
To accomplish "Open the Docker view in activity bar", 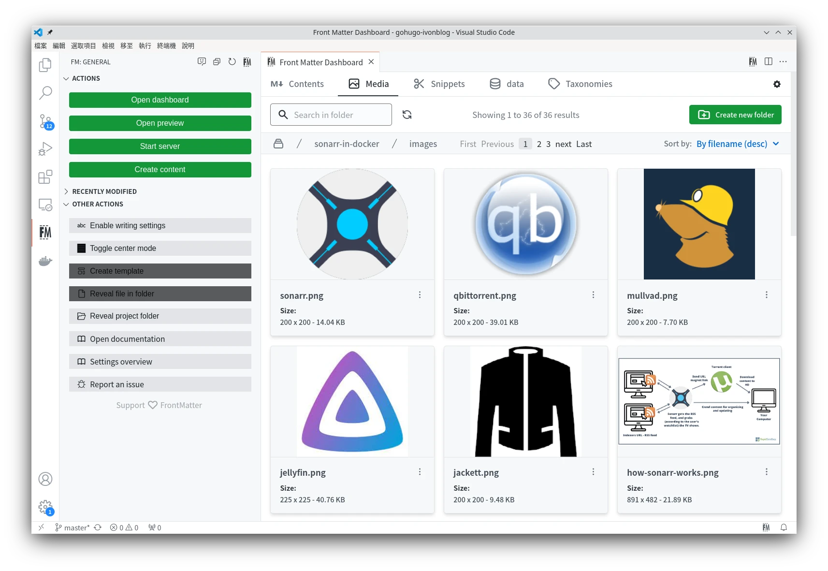I will click(x=45, y=261).
